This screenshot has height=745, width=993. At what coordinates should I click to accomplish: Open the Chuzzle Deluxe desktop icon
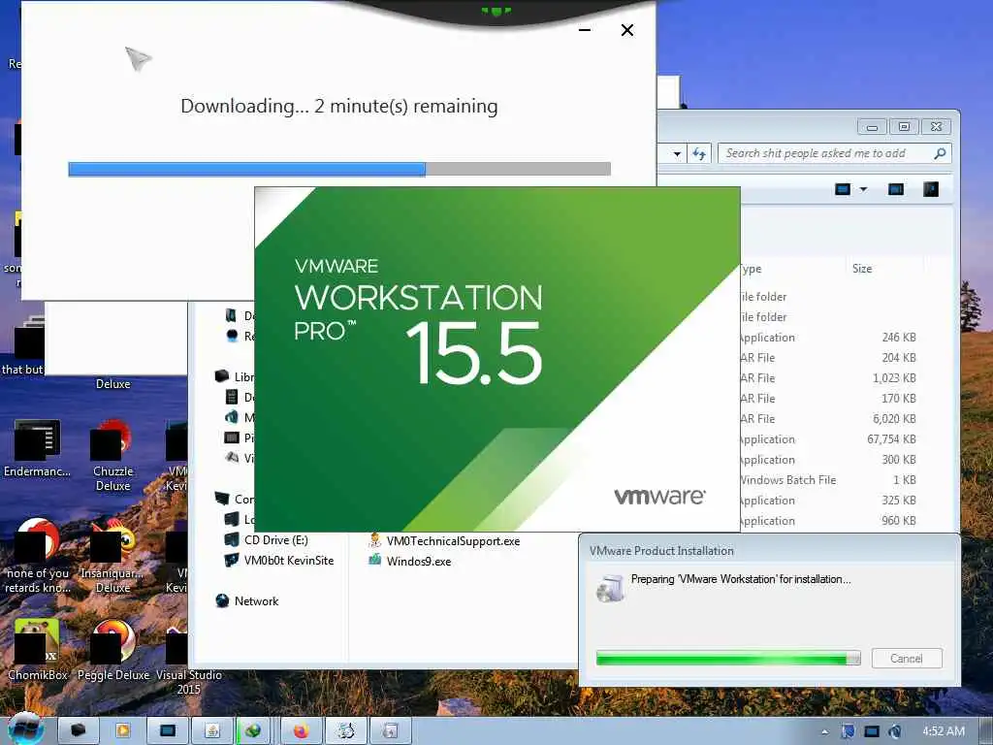click(x=112, y=454)
